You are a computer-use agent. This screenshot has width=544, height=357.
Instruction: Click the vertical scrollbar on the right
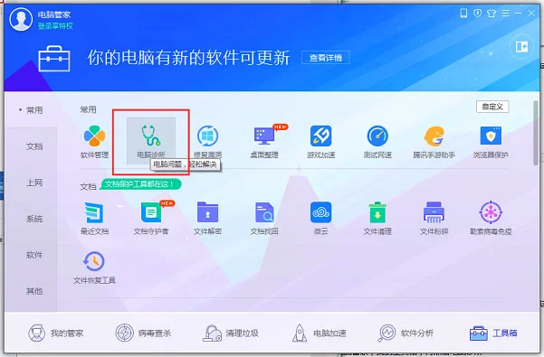(x=536, y=134)
